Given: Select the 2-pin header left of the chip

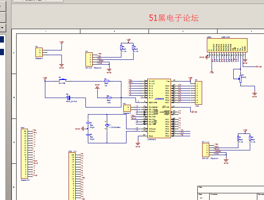Looking at the screenshot, I should tap(127, 108).
